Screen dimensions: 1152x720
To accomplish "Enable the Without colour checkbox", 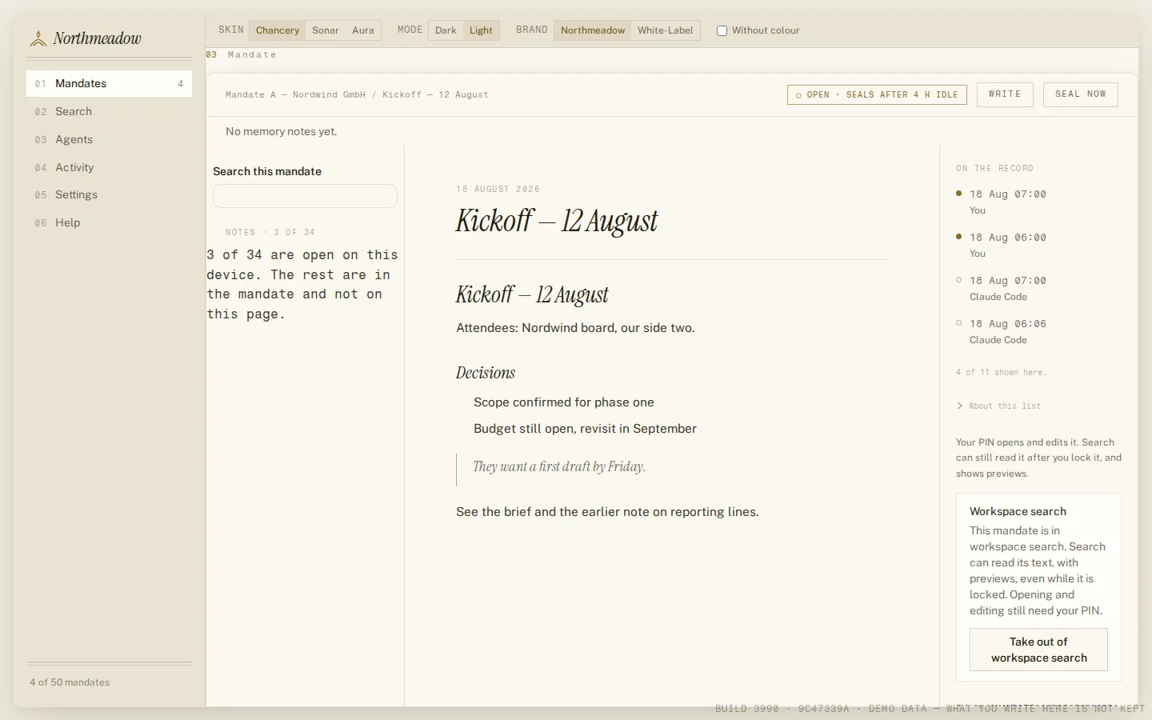I will tap(722, 30).
